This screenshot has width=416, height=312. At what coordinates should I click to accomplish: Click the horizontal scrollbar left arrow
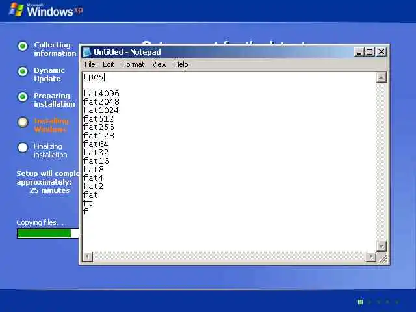click(x=87, y=257)
